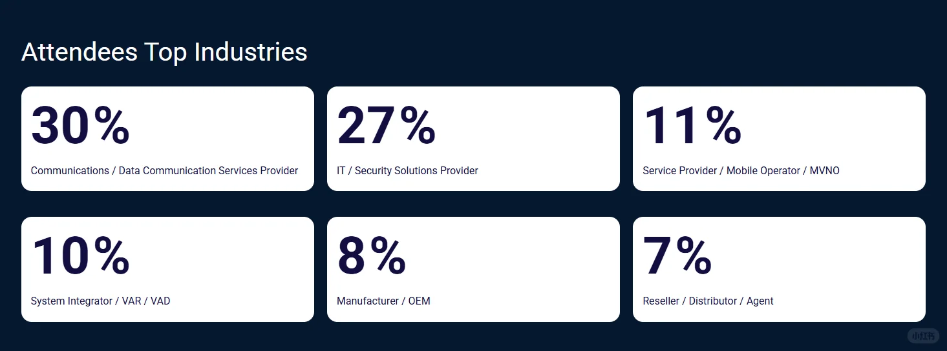Click the 10% statistic number
The image size is (947, 351).
coord(80,256)
